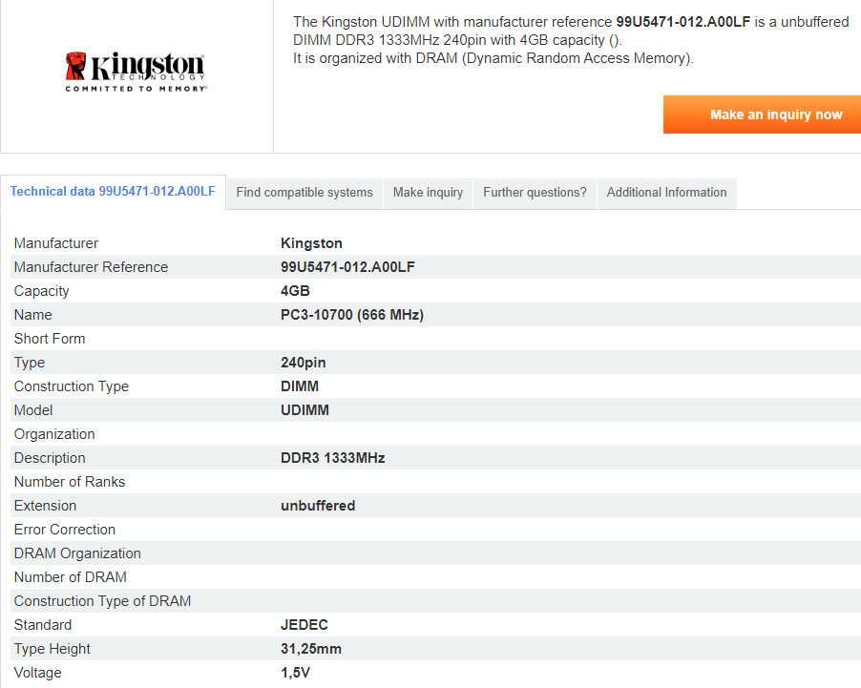Click the Capacity row label
This screenshot has height=688, width=861.
coord(42,291)
